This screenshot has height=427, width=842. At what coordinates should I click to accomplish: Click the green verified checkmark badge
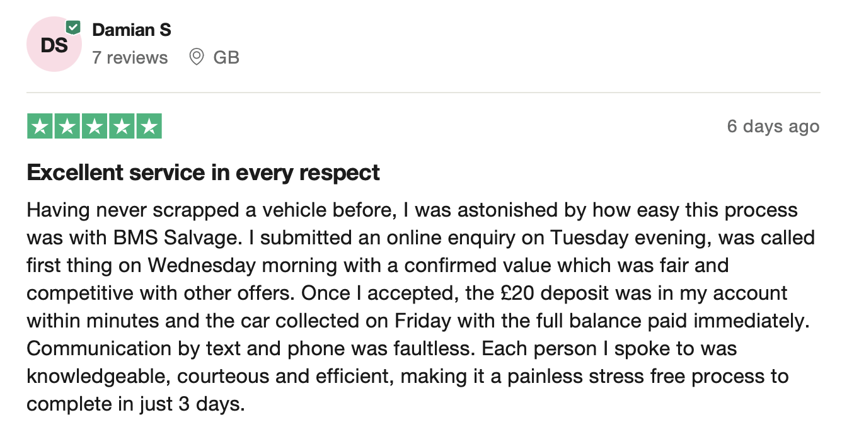pyautogui.click(x=74, y=27)
